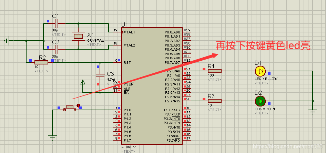This screenshot has height=153, width=326.
Task: Select the U1 AT89C51 chip body
Action: (x=152, y=86)
